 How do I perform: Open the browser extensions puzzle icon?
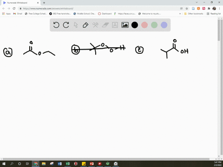click(x=209, y=8)
